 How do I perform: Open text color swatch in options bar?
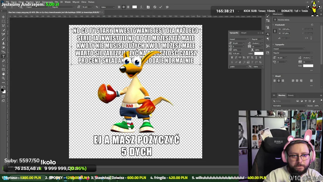(x=134, y=7)
